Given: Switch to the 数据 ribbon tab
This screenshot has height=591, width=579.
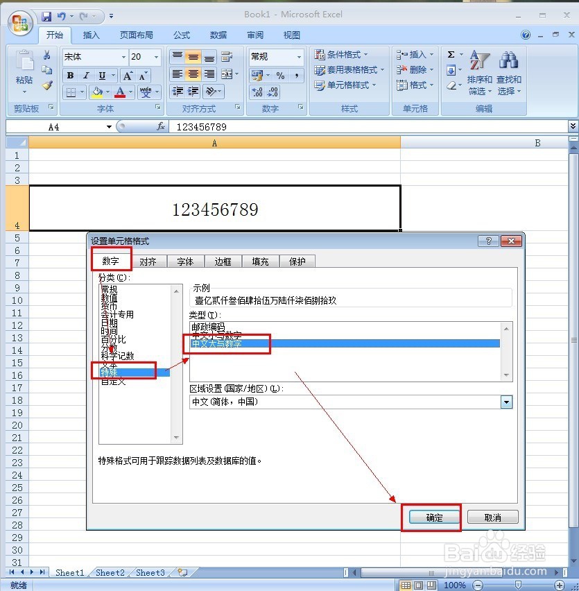Looking at the screenshot, I should click(x=217, y=35).
